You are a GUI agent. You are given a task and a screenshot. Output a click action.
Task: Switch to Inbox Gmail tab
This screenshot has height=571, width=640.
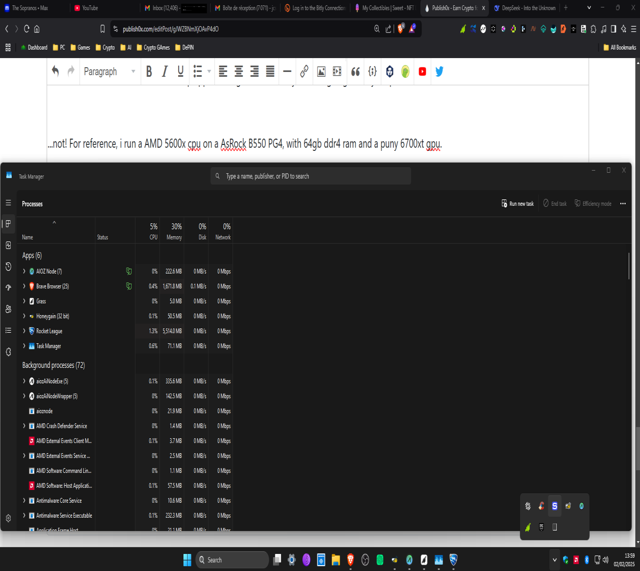175,8
